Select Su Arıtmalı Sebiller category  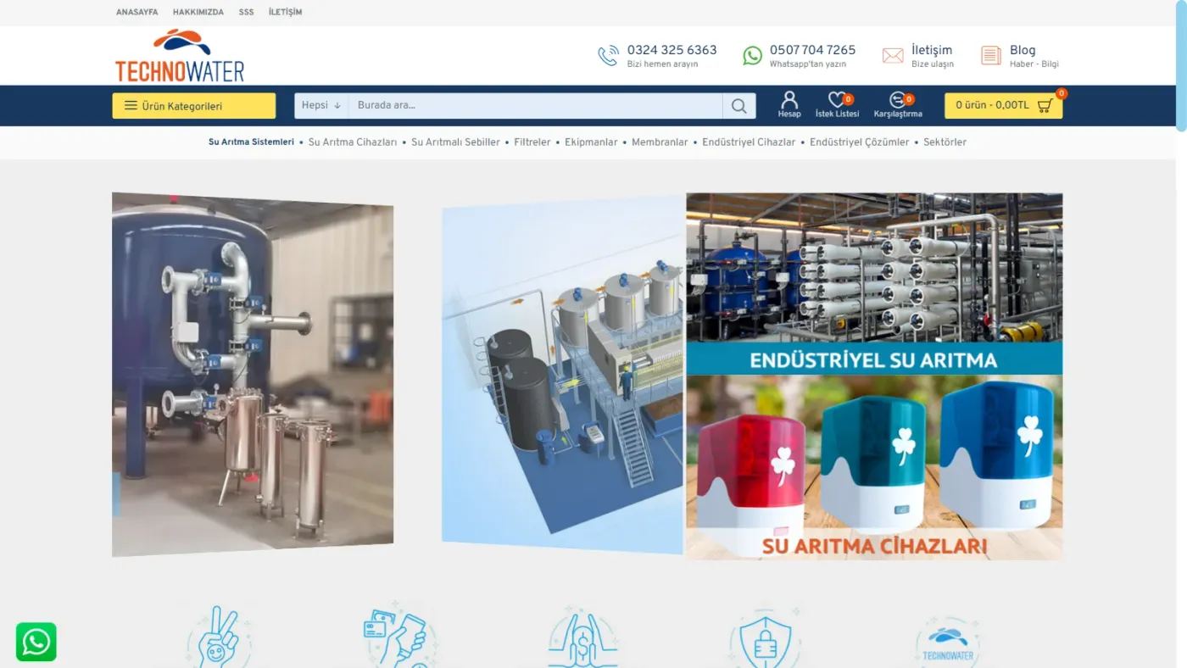[x=455, y=142]
